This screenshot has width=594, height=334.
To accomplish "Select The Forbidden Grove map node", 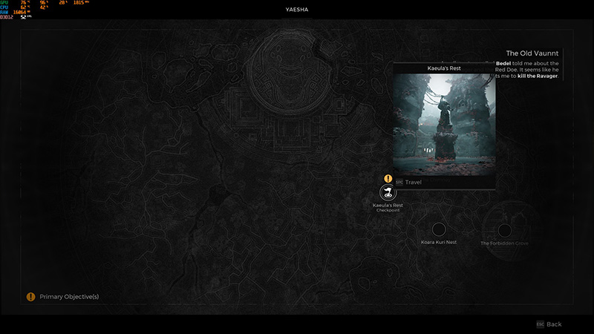I will pyautogui.click(x=504, y=230).
